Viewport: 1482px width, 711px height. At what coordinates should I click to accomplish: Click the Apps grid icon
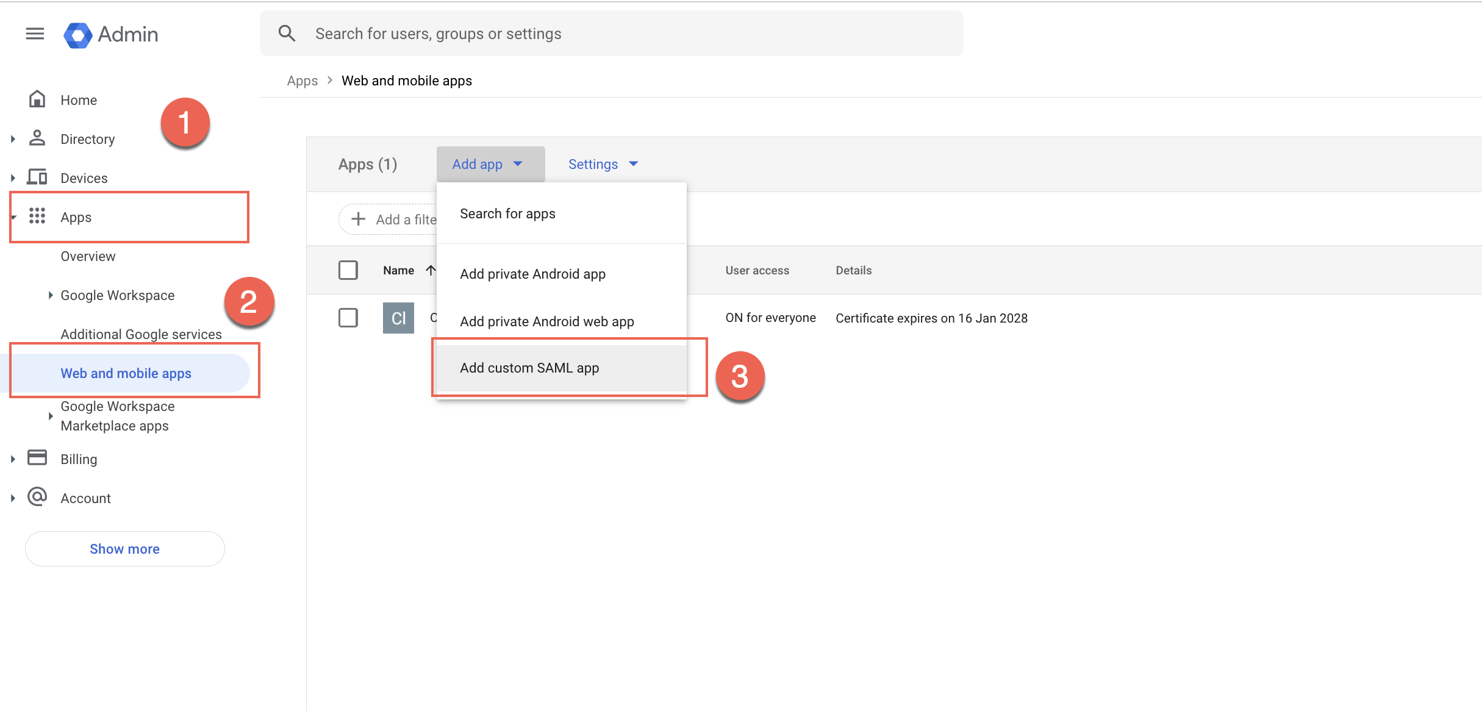click(x=37, y=216)
